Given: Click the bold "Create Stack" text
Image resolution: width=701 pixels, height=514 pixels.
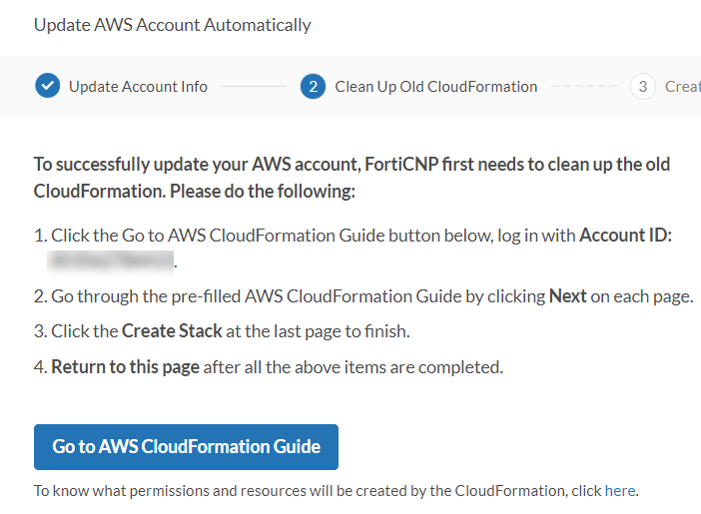Looking at the screenshot, I should [x=166, y=331].
